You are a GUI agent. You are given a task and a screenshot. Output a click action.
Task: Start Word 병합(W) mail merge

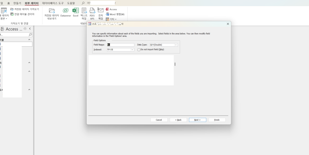pyautogui.click(x=115, y=14)
